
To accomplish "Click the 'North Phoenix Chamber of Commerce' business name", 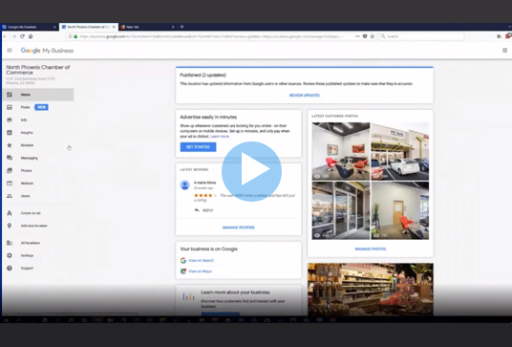I will 38,70.
